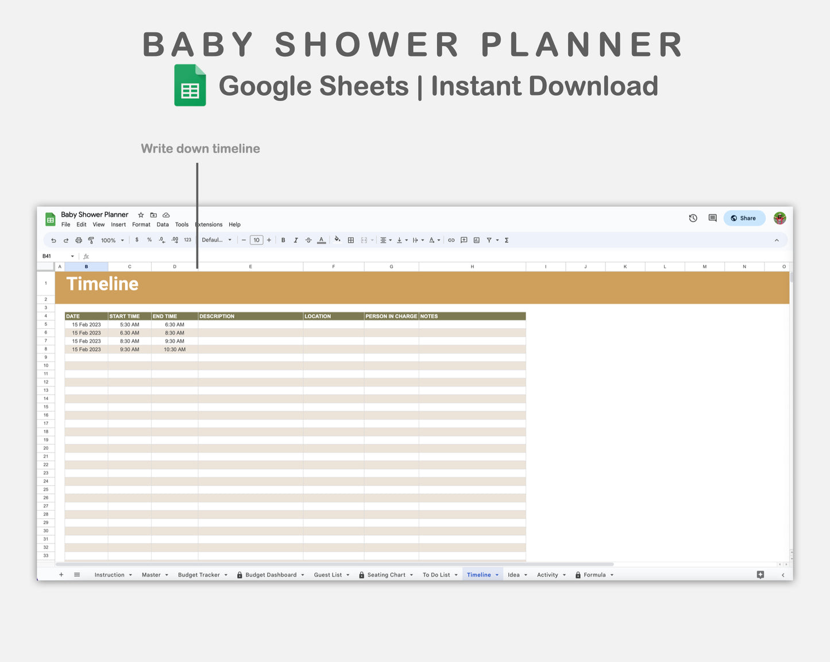Click the Share button
Screen dimensions: 830x662
click(744, 218)
